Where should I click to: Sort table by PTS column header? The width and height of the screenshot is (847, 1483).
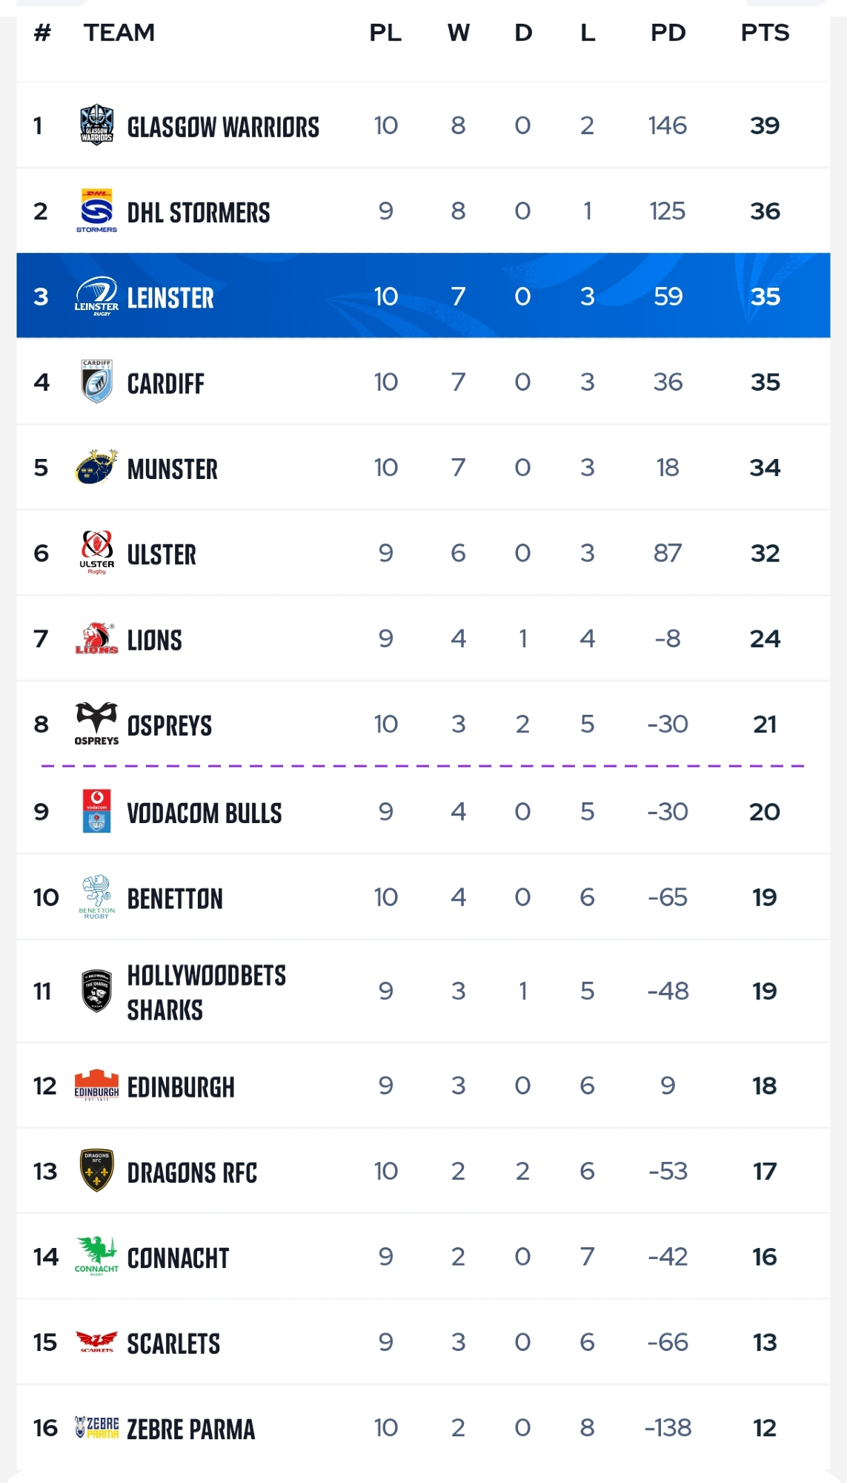pos(765,33)
